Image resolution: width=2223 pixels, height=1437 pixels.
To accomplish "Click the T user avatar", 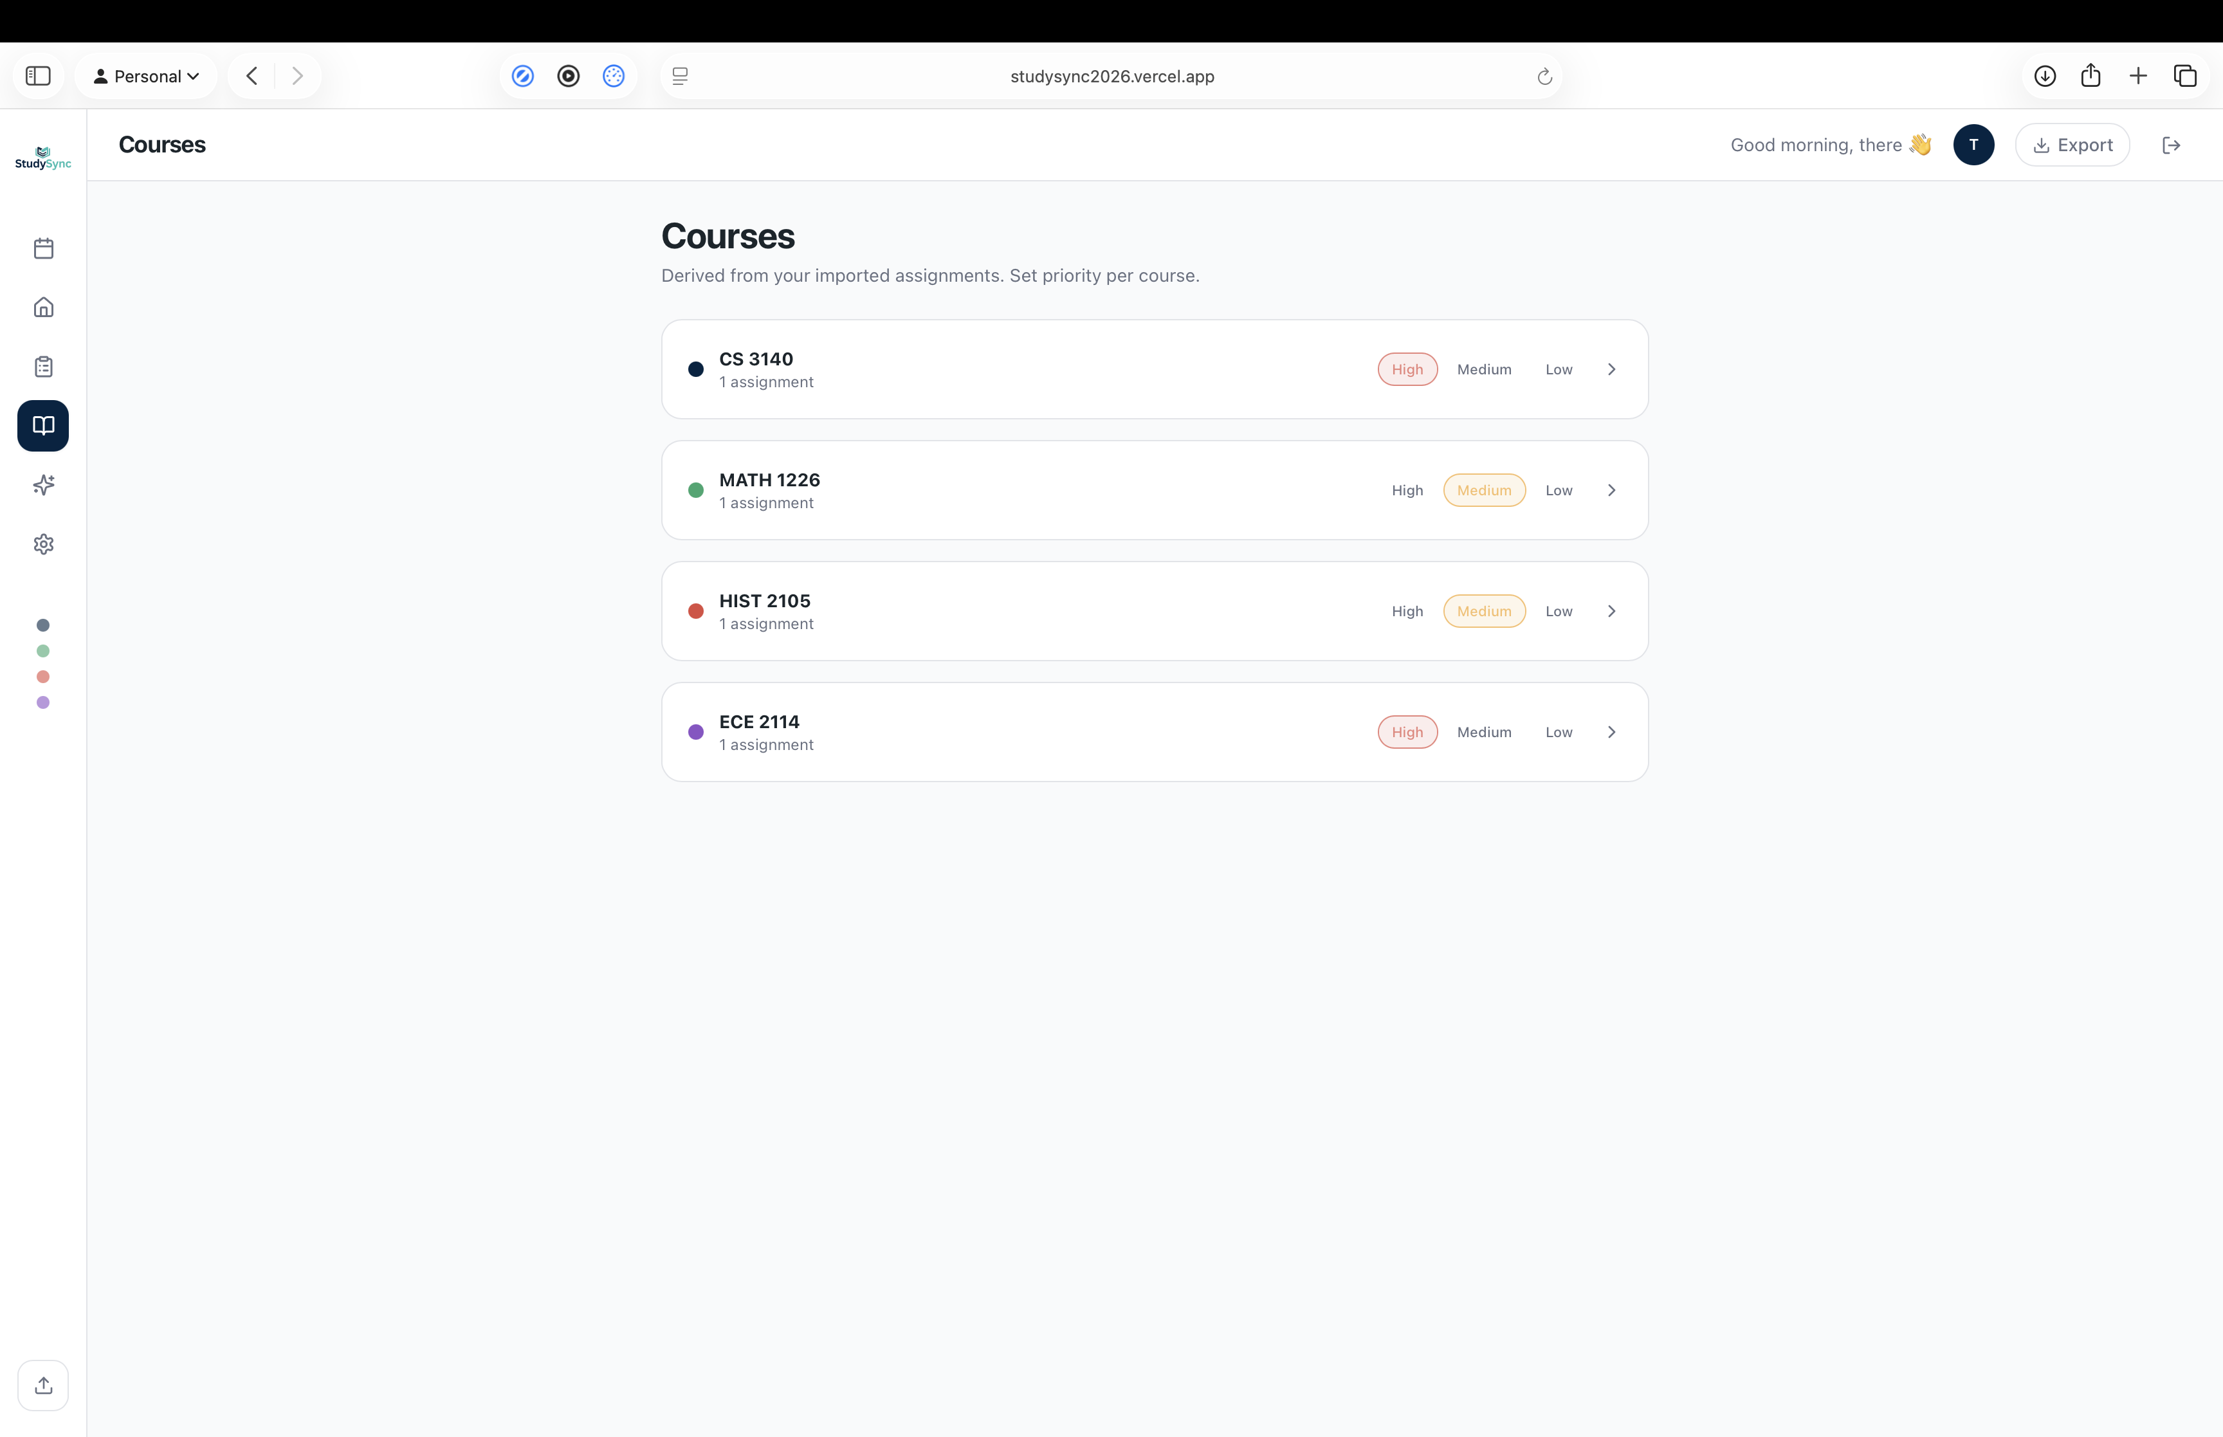I will [x=1973, y=145].
